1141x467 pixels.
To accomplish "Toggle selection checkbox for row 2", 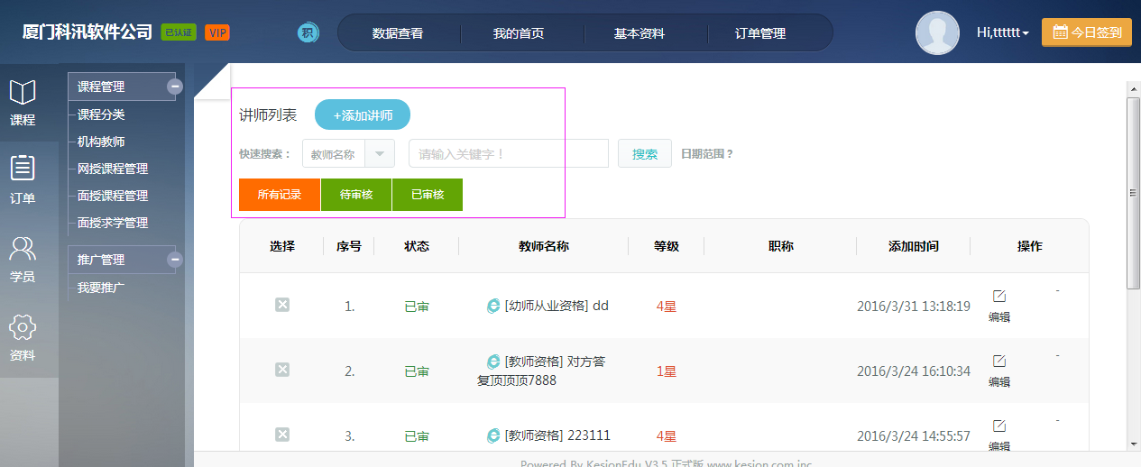I will (282, 370).
